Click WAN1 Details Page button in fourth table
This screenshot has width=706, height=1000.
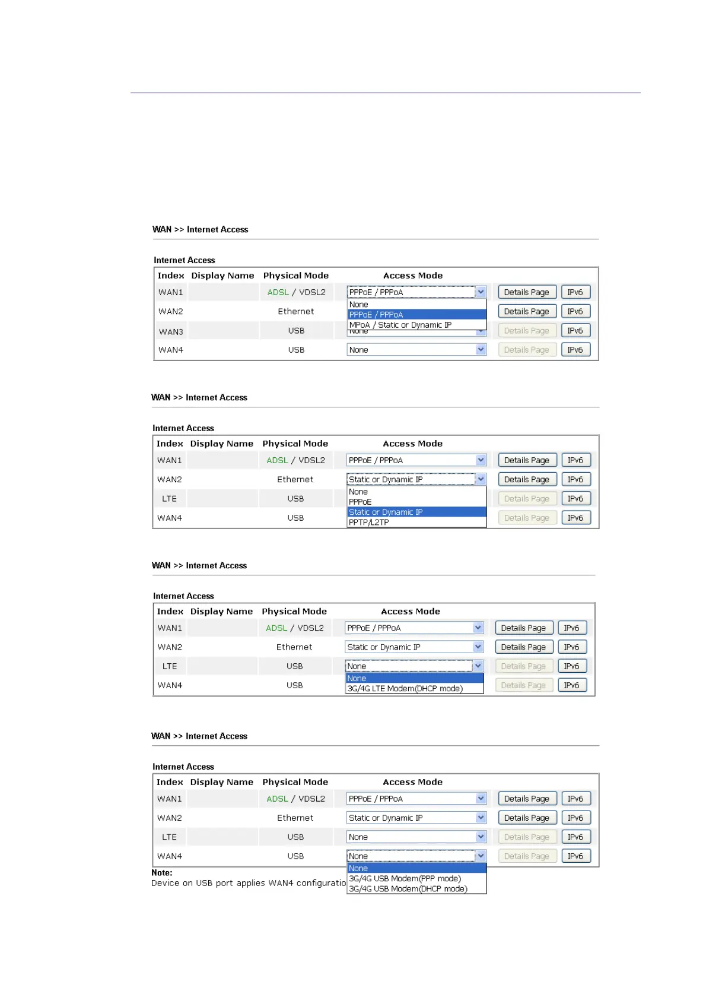527,799
